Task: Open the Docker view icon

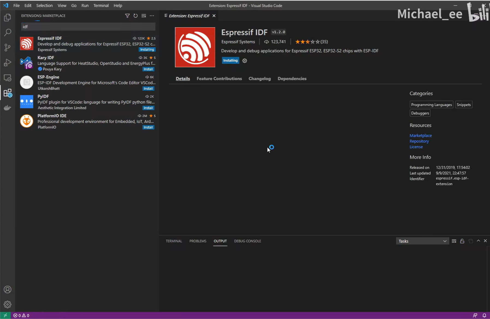Action: click(7, 108)
